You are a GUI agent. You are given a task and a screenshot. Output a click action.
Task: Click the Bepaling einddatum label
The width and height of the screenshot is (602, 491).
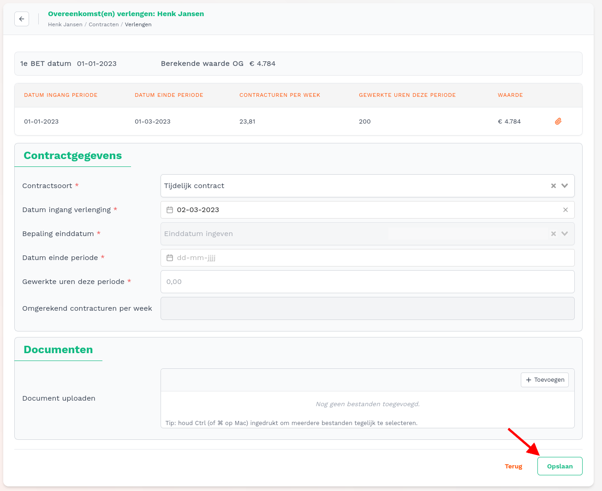[x=58, y=234]
